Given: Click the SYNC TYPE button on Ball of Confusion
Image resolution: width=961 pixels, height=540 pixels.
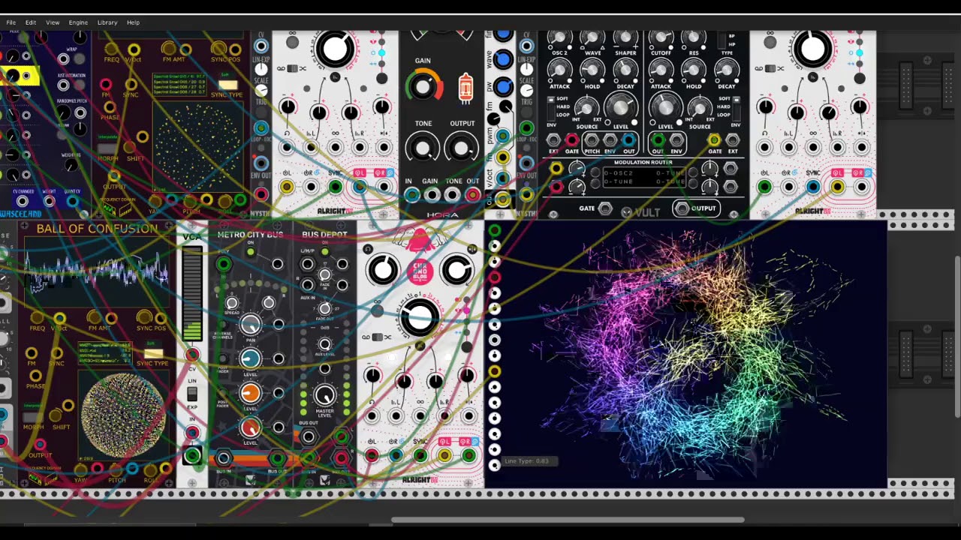Looking at the screenshot, I should click(153, 353).
